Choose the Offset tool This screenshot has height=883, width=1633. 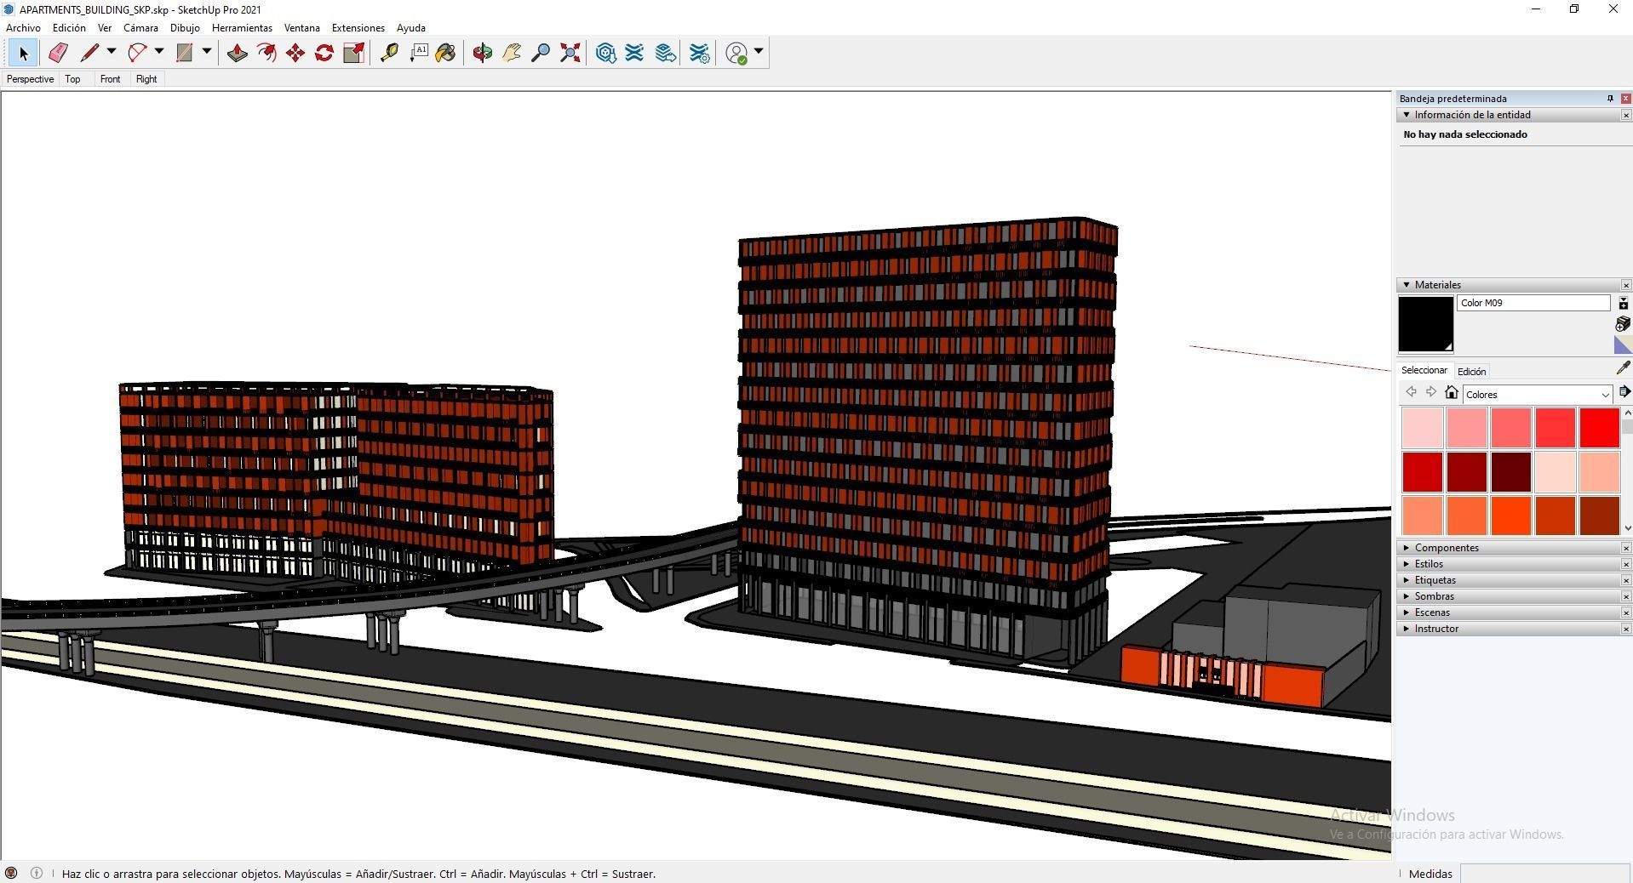pos(266,53)
